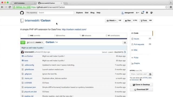Open the .editorconfig file
Viewport: 173px width, 97px height.
(29, 65)
